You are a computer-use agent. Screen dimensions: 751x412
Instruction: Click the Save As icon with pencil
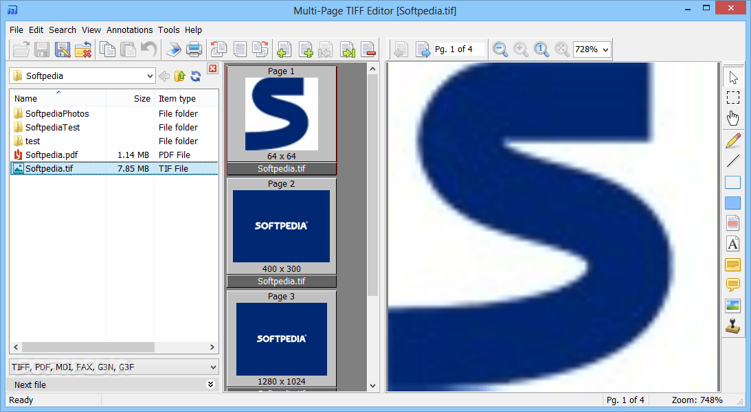click(x=63, y=49)
